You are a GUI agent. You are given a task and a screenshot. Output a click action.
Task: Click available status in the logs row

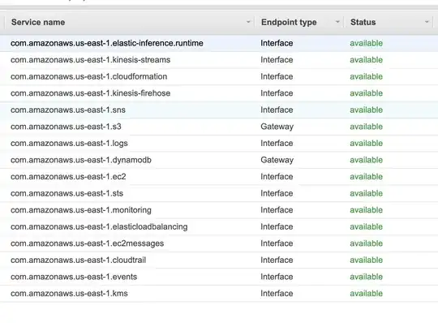tap(366, 144)
